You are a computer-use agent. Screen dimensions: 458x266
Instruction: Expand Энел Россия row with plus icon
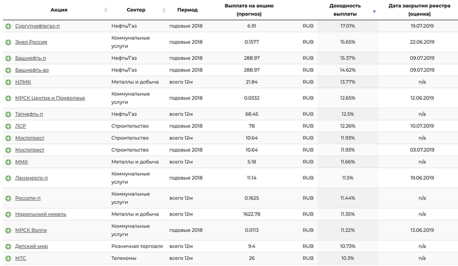tap(8, 43)
